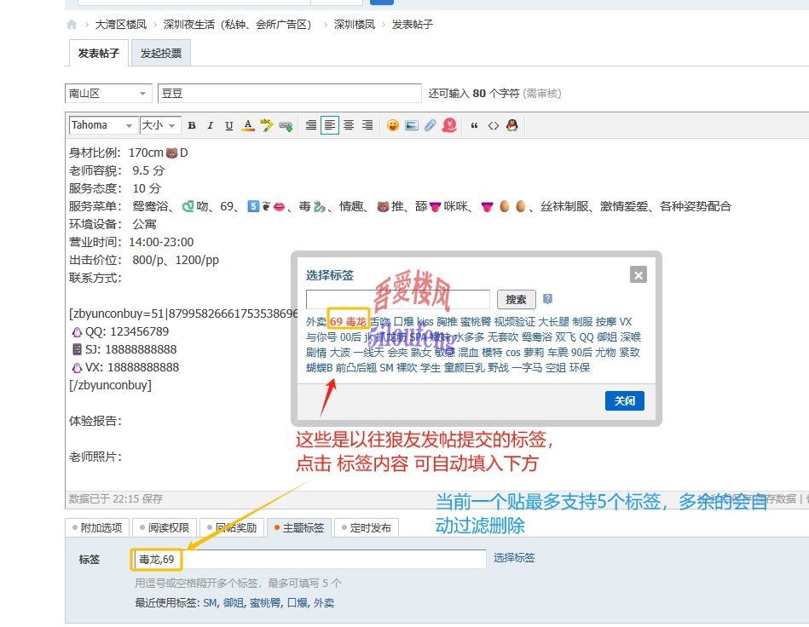Click the 营业时间: 14:00-23:00 line in editor
This screenshot has width=809, height=627.
pos(131,242)
